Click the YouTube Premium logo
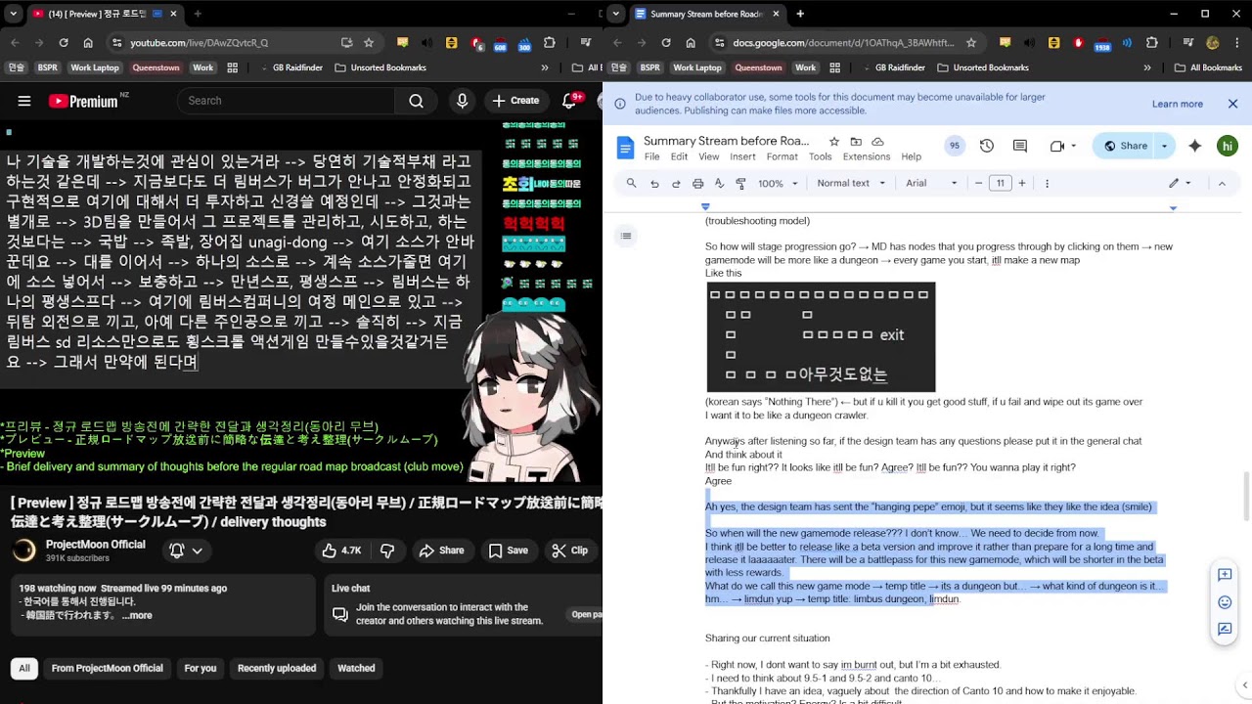 click(x=83, y=101)
